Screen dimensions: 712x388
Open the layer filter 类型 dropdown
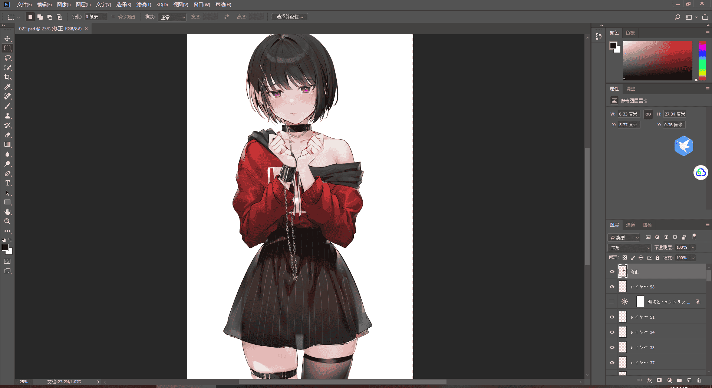tap(624, 237)
